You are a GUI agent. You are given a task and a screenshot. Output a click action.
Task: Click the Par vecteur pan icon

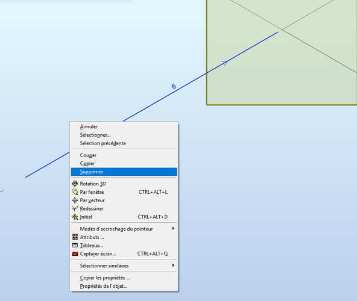click(x=75, y=200)
